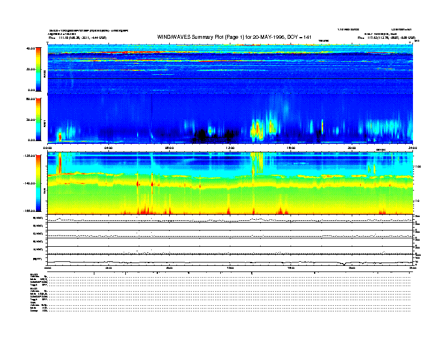Click 04:00 on axis between RAD1 and TNR
The image size is (445, 344).
108,148
